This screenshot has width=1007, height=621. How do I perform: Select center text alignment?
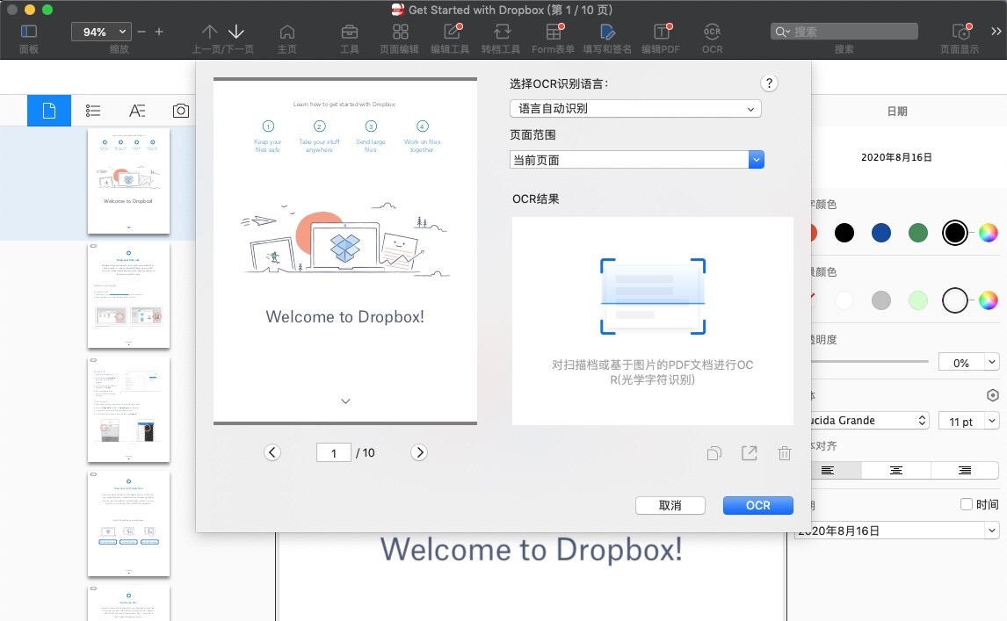tap(895, 470)
